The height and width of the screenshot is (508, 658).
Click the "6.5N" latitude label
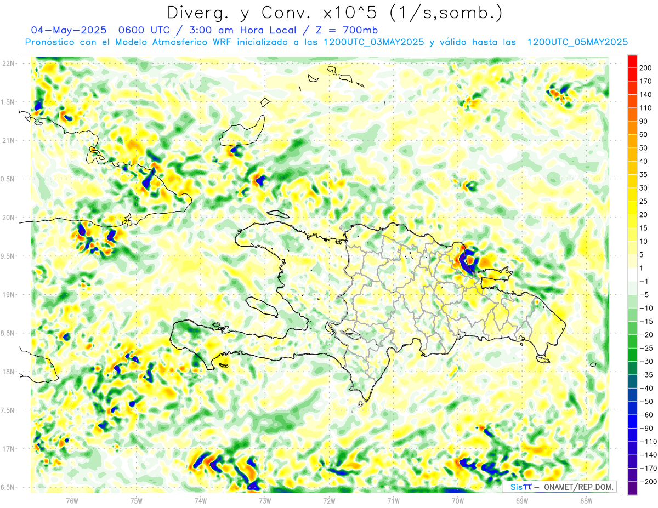click(8, 488)
